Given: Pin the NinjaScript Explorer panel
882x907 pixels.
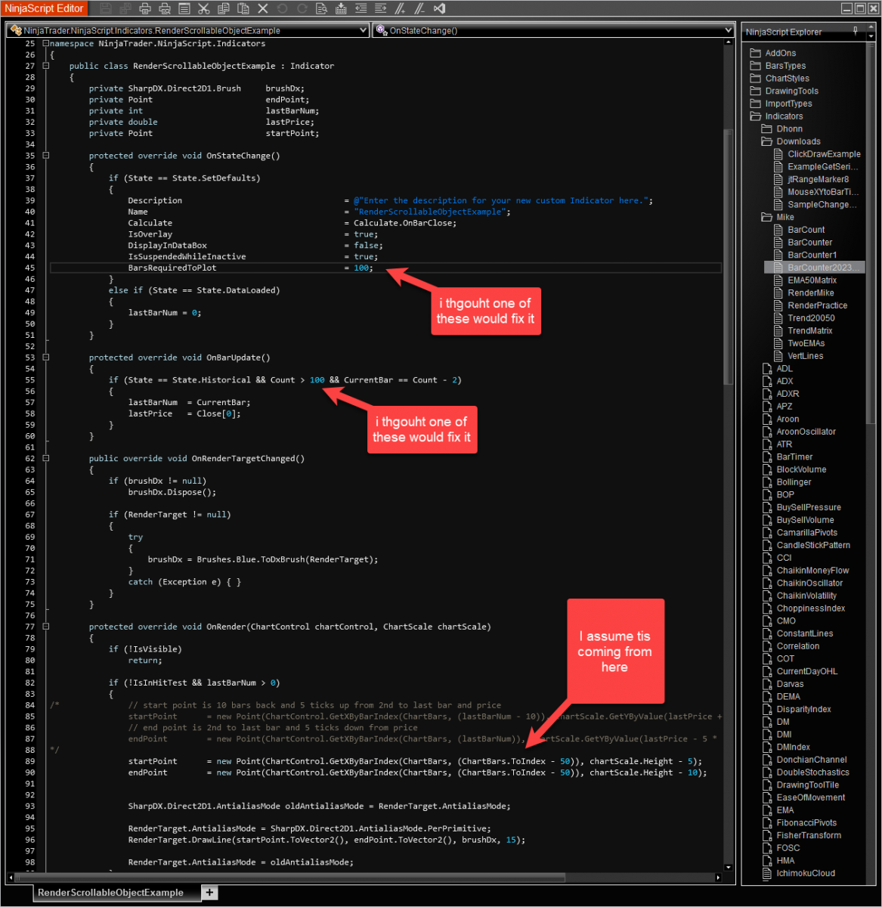Looking at the screenshot, I should [856, 31].
